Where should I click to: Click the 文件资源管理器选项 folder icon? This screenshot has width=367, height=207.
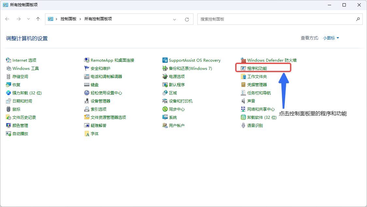click(x=87, y=117)
